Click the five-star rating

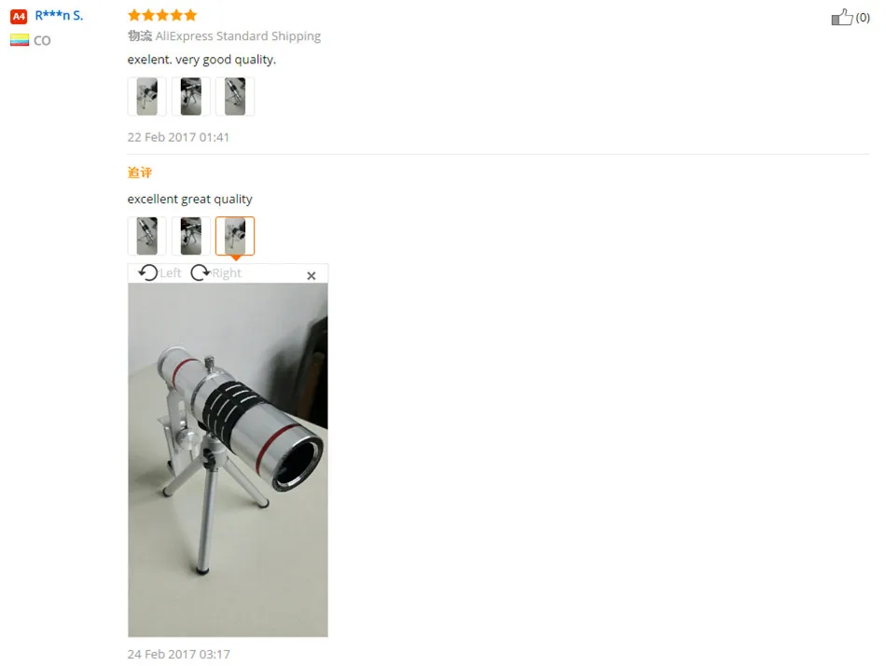point(162,15)
